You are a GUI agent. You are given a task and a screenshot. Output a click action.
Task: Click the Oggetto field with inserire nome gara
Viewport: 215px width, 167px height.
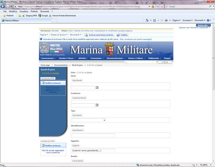[93, 151]
